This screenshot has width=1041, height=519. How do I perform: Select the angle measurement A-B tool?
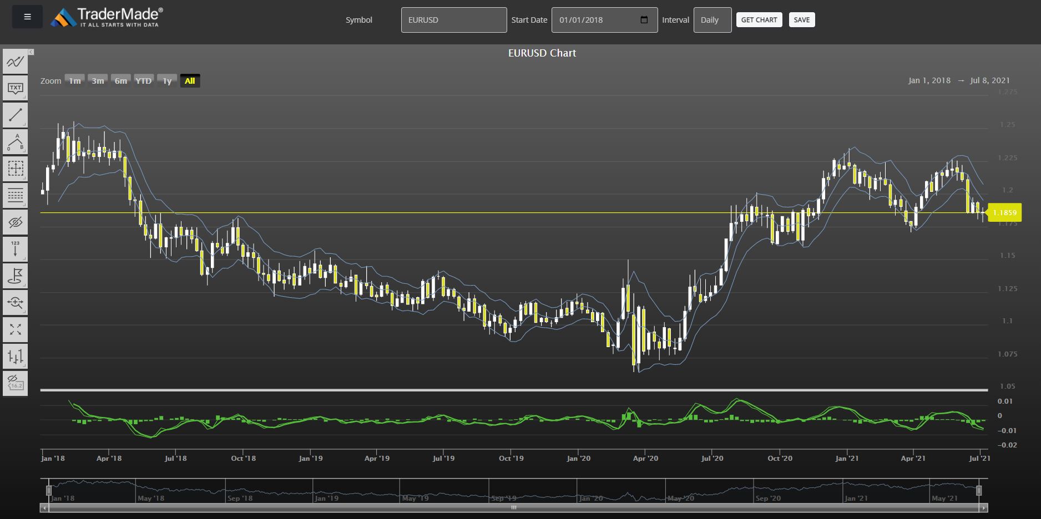click(x=15, y=141)
